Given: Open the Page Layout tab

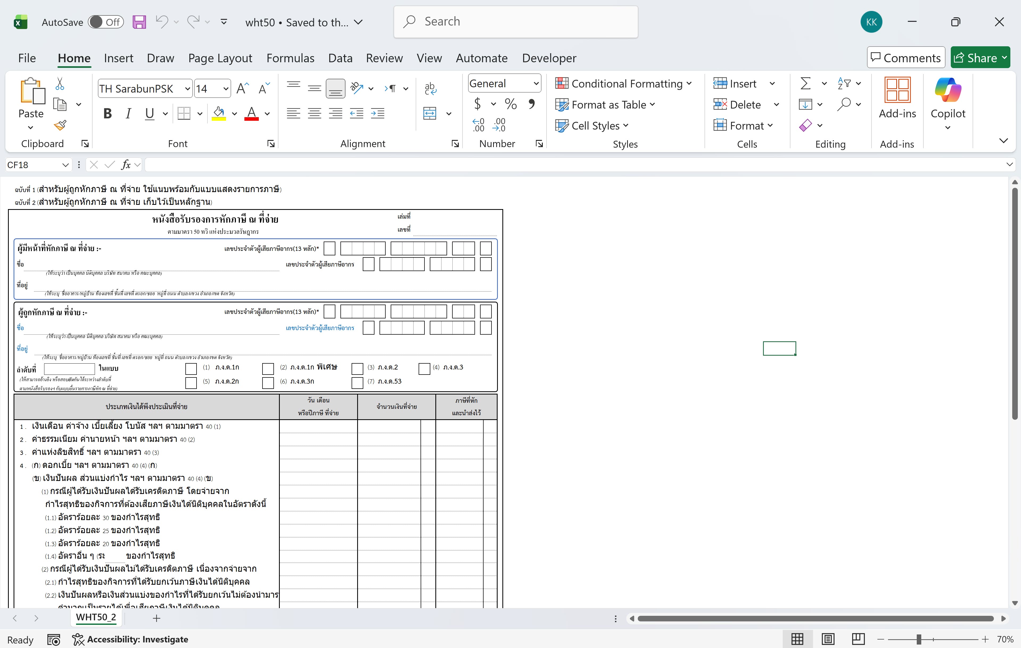Looking at the screenshot, I should tap(220, 58).
